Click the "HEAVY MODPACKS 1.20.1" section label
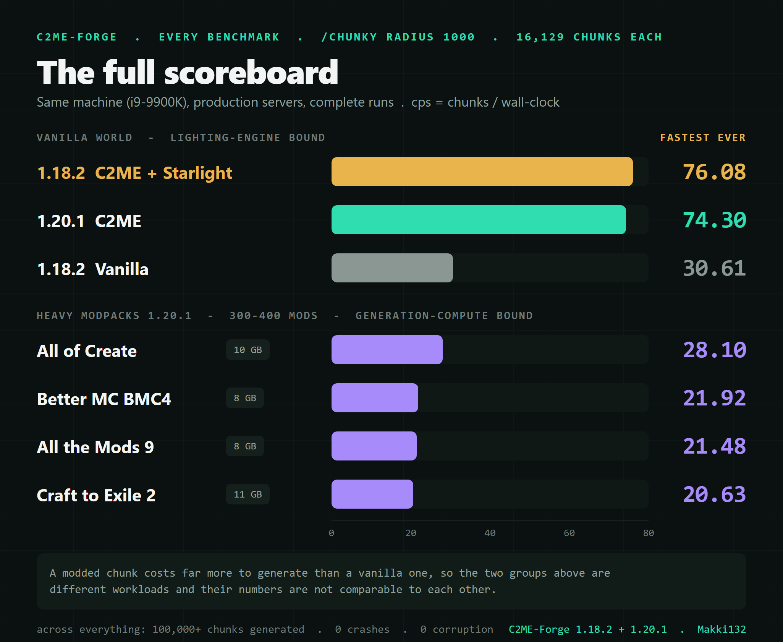Screen dimensions: 783x642 click(x=114, y=316)
